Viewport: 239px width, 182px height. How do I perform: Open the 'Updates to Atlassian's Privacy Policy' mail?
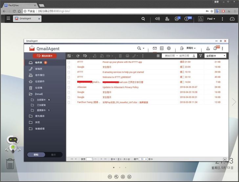(120, 87)
